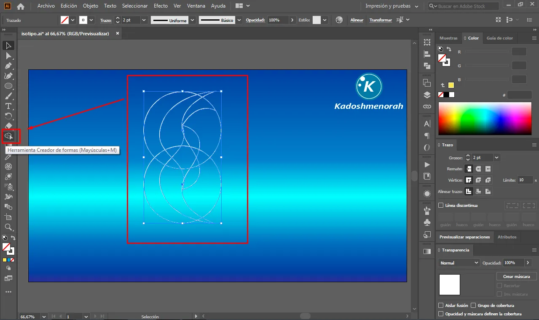Image resolution: width=539 pixels, height=320 pixels.
Task: Open the OpenType panel icon
Action: point(427,148)
